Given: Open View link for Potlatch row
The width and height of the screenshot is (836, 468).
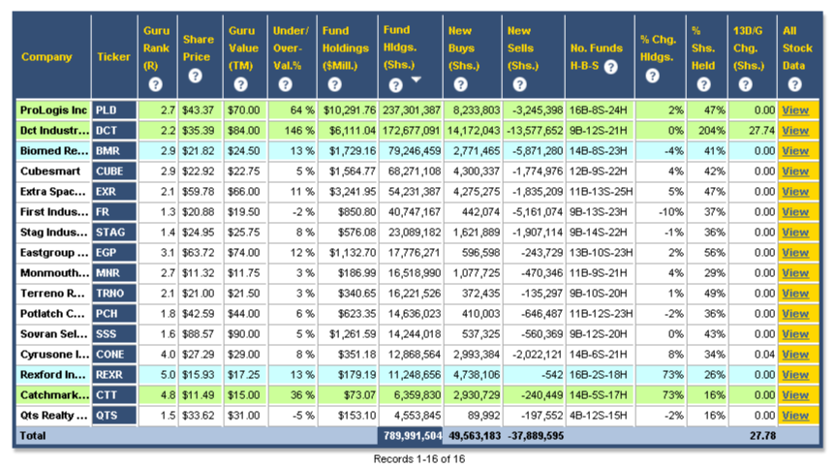Looking at the screenshot, I should 795,313.
